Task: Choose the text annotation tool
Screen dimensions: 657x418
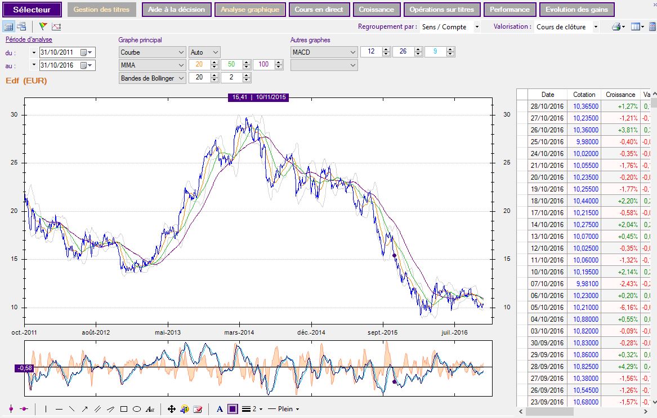Action: pyautogui.click(x=150, y=409)
